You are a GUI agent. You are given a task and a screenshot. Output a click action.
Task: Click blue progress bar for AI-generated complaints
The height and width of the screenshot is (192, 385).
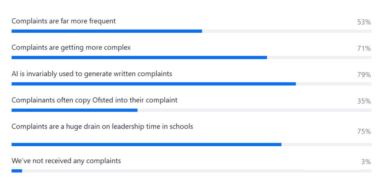[153, 84]
